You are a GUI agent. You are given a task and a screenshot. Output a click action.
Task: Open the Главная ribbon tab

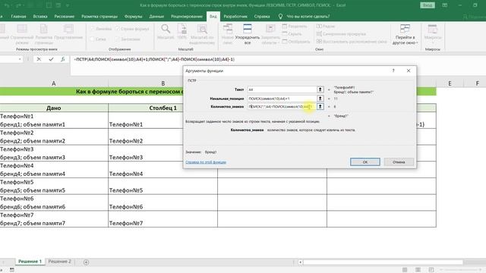click(18, 17)
